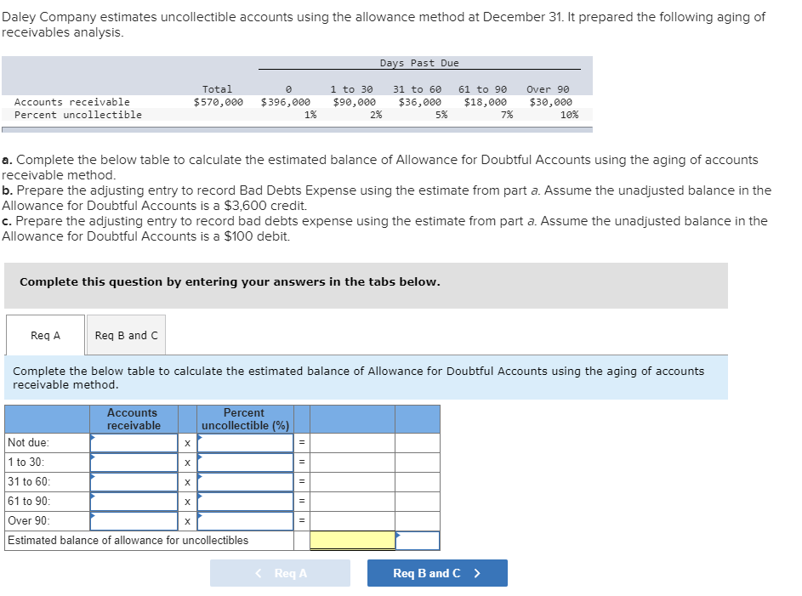
Task: Select 61 to 90 percent uncollectible input
Action: [246, 502]
